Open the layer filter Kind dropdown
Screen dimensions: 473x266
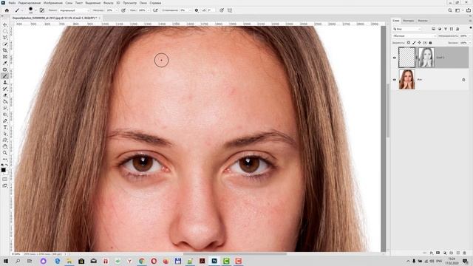point(407,29)
